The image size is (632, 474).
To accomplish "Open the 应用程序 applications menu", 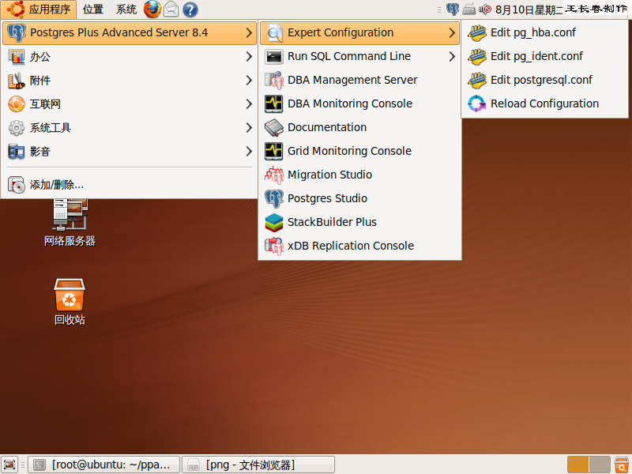I will pos(39,9).
